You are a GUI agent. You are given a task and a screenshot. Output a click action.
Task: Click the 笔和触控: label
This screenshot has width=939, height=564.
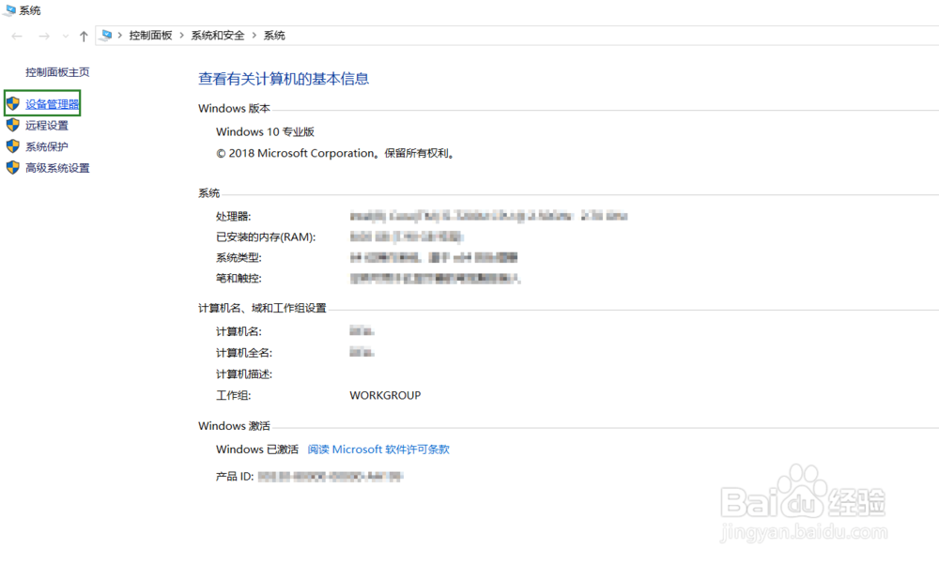pos(239,278)
